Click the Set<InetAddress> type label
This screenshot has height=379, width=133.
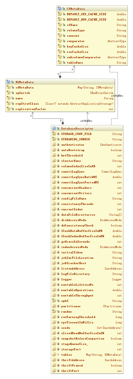pyautogui.click(x=109, y=328)
